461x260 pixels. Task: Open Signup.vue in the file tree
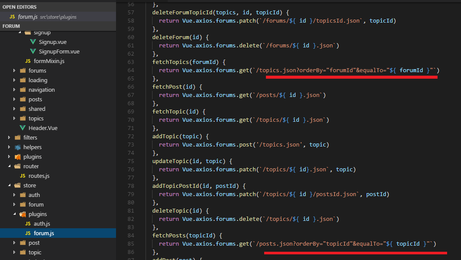53,42
